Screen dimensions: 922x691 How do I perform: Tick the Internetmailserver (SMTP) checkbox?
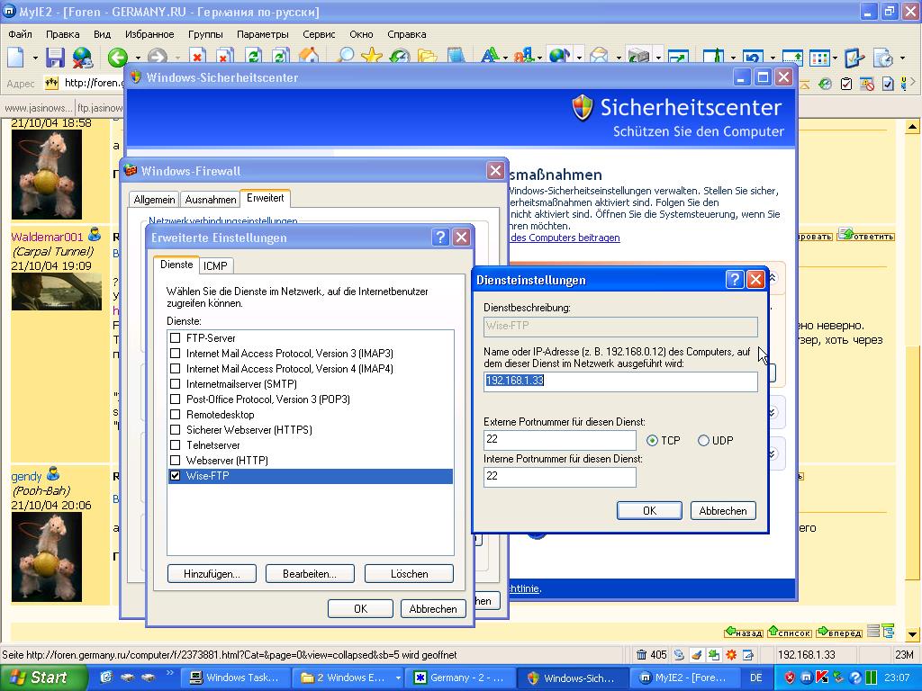pos(175,383)
